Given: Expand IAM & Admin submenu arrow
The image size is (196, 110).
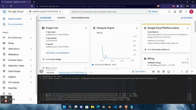Looking at the screenshot, I should click(x=31, y=49).
